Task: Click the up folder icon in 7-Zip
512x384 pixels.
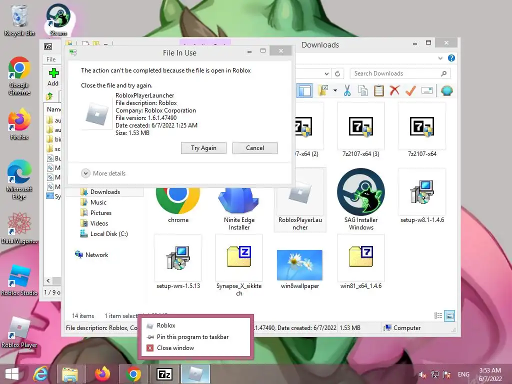Action: 49,96
